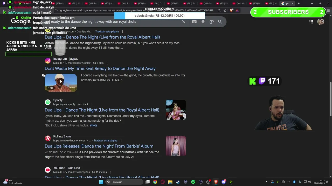This screenshot has width=332, height=186.
Task: Open 'Dua Lipa Releases Dance the Night' article
Action: [x=99, y=146]
